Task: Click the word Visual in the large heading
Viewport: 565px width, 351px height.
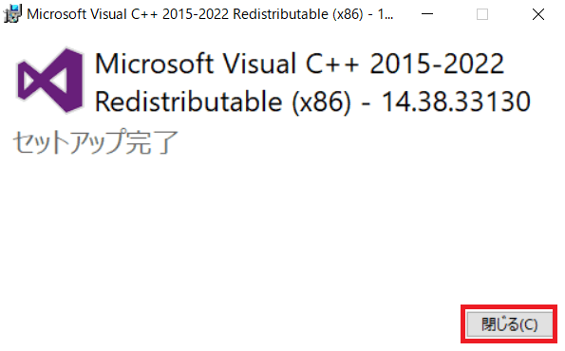Action: tap(260, 64)
